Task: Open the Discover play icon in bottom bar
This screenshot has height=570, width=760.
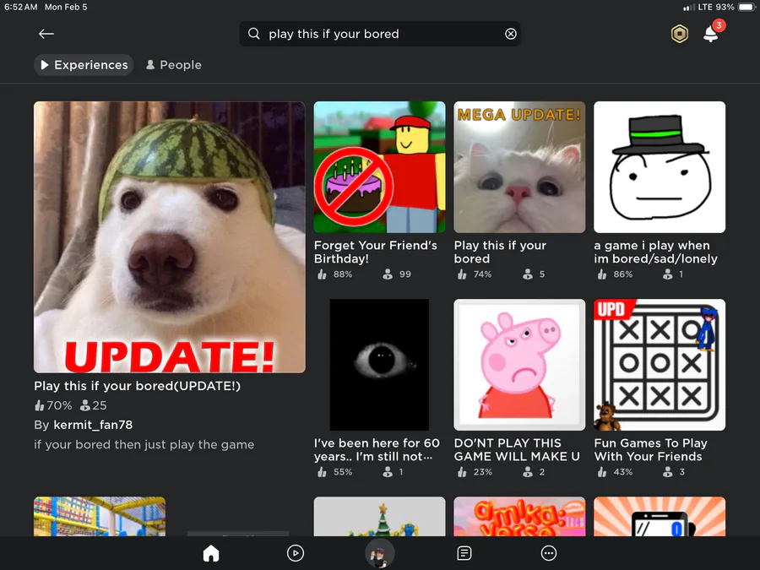Action: (296, 553)
